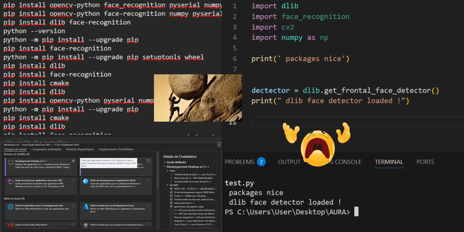Uncheck the AddressSanitizer C++ component
This screenshot has width=464, height=232.
coord(171,202)
